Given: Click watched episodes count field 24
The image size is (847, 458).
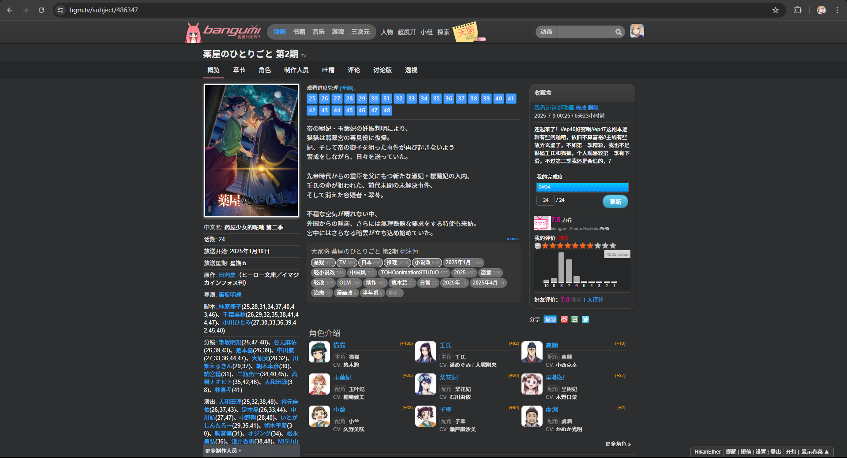Looking at the screenshot, I should (545, 200).
